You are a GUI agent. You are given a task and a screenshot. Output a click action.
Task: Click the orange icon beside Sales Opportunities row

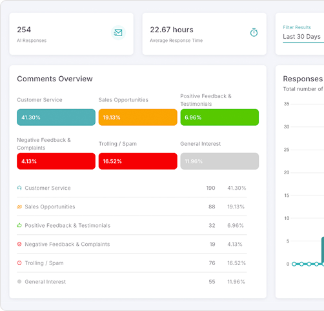19,207
